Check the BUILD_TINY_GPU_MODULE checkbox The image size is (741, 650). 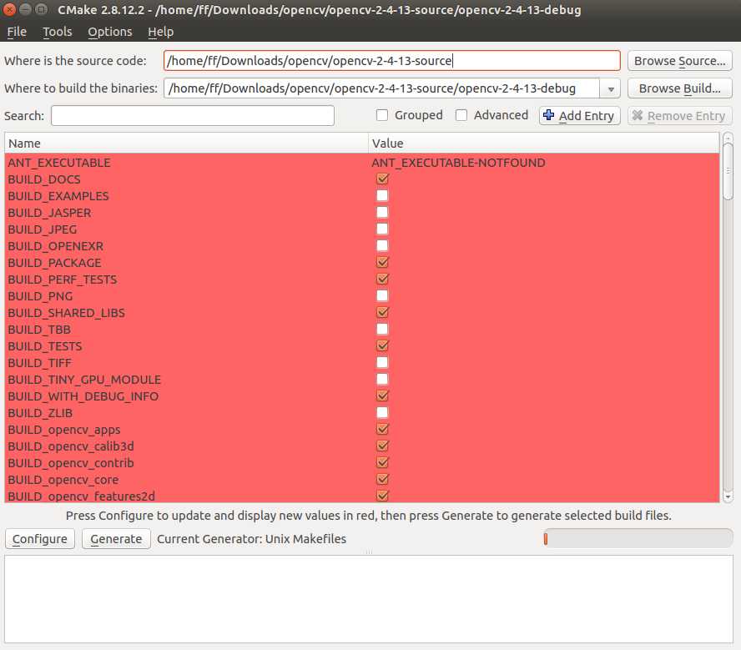pos(382,380)
